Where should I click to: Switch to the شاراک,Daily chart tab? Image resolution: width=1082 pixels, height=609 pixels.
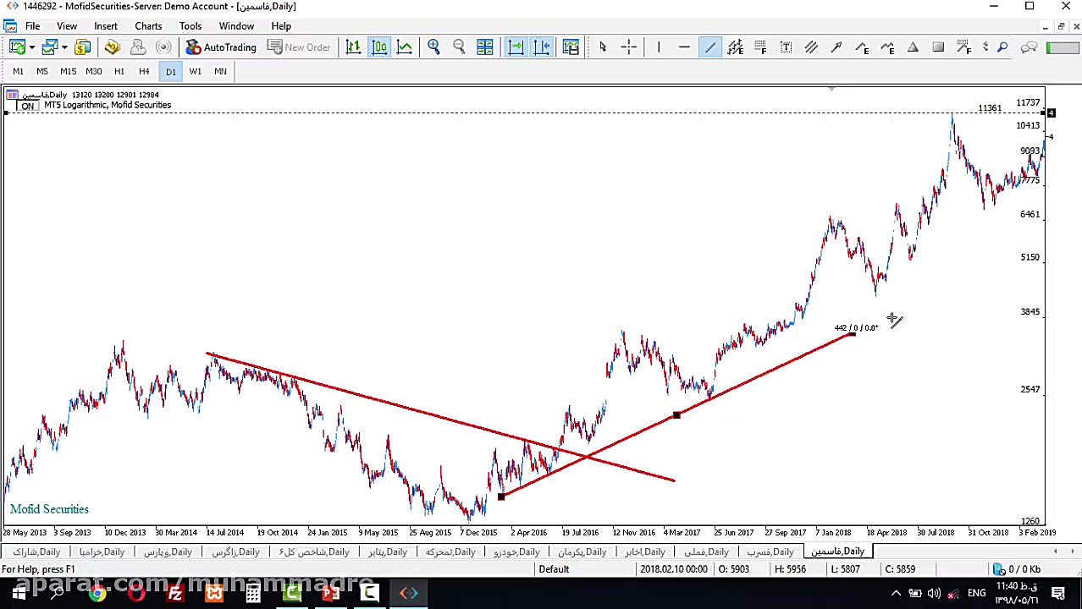[x=35, y=551]
